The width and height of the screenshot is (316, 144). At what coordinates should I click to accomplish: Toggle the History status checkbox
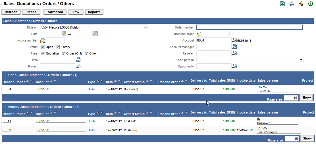tap(58, 47)
